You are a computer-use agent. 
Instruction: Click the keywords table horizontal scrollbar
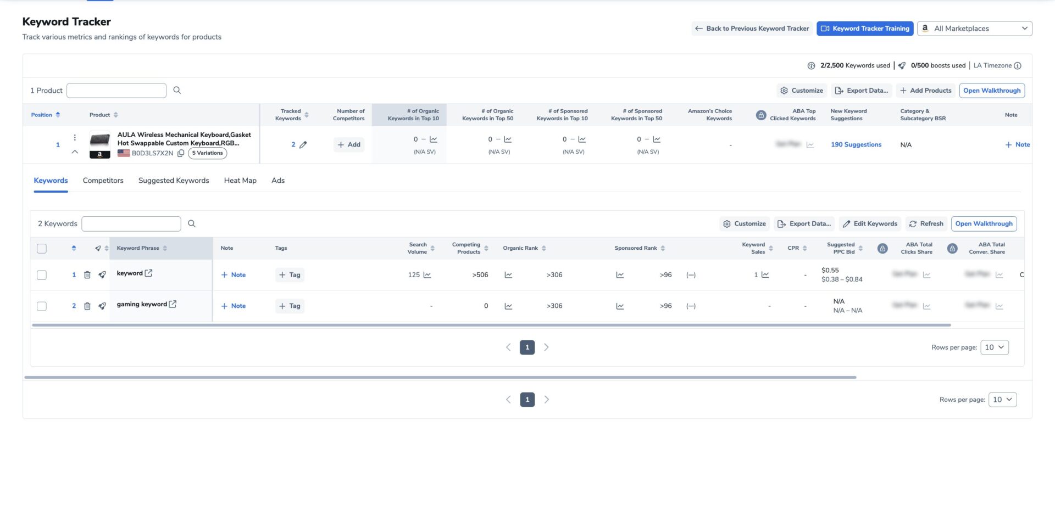[x=491, y=325]
